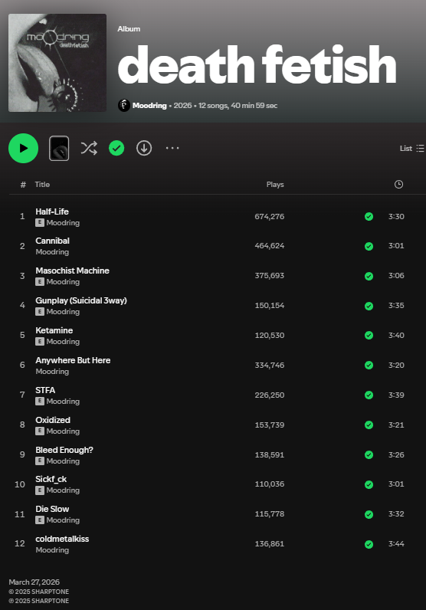Viewport: 426px width, 610px height.
Task: Toggle saved checkmark for Anywhere But Here
Action: click(x=369, y=366)
